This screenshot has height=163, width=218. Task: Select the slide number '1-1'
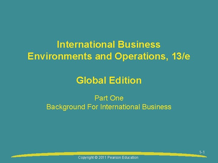(x=202, y=152)
